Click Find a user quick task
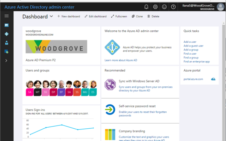 190,54
